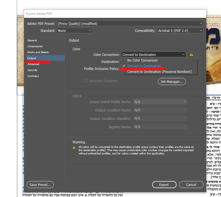
Task: Click the Registry Name field
Action: click(160, 127)
